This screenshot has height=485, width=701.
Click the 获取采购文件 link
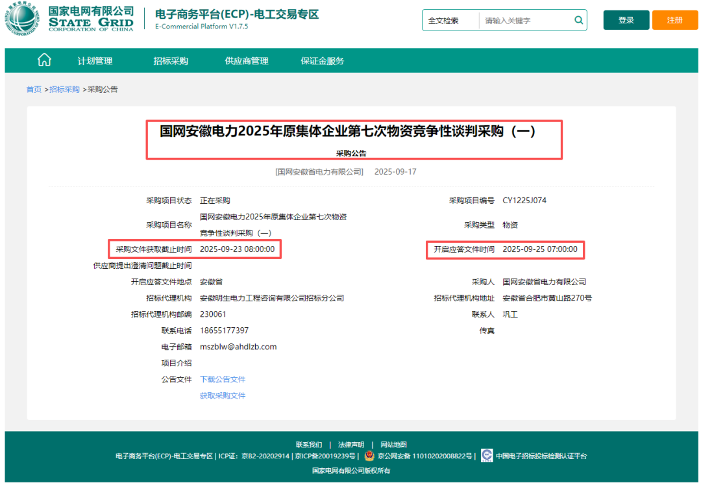(224, 395)
